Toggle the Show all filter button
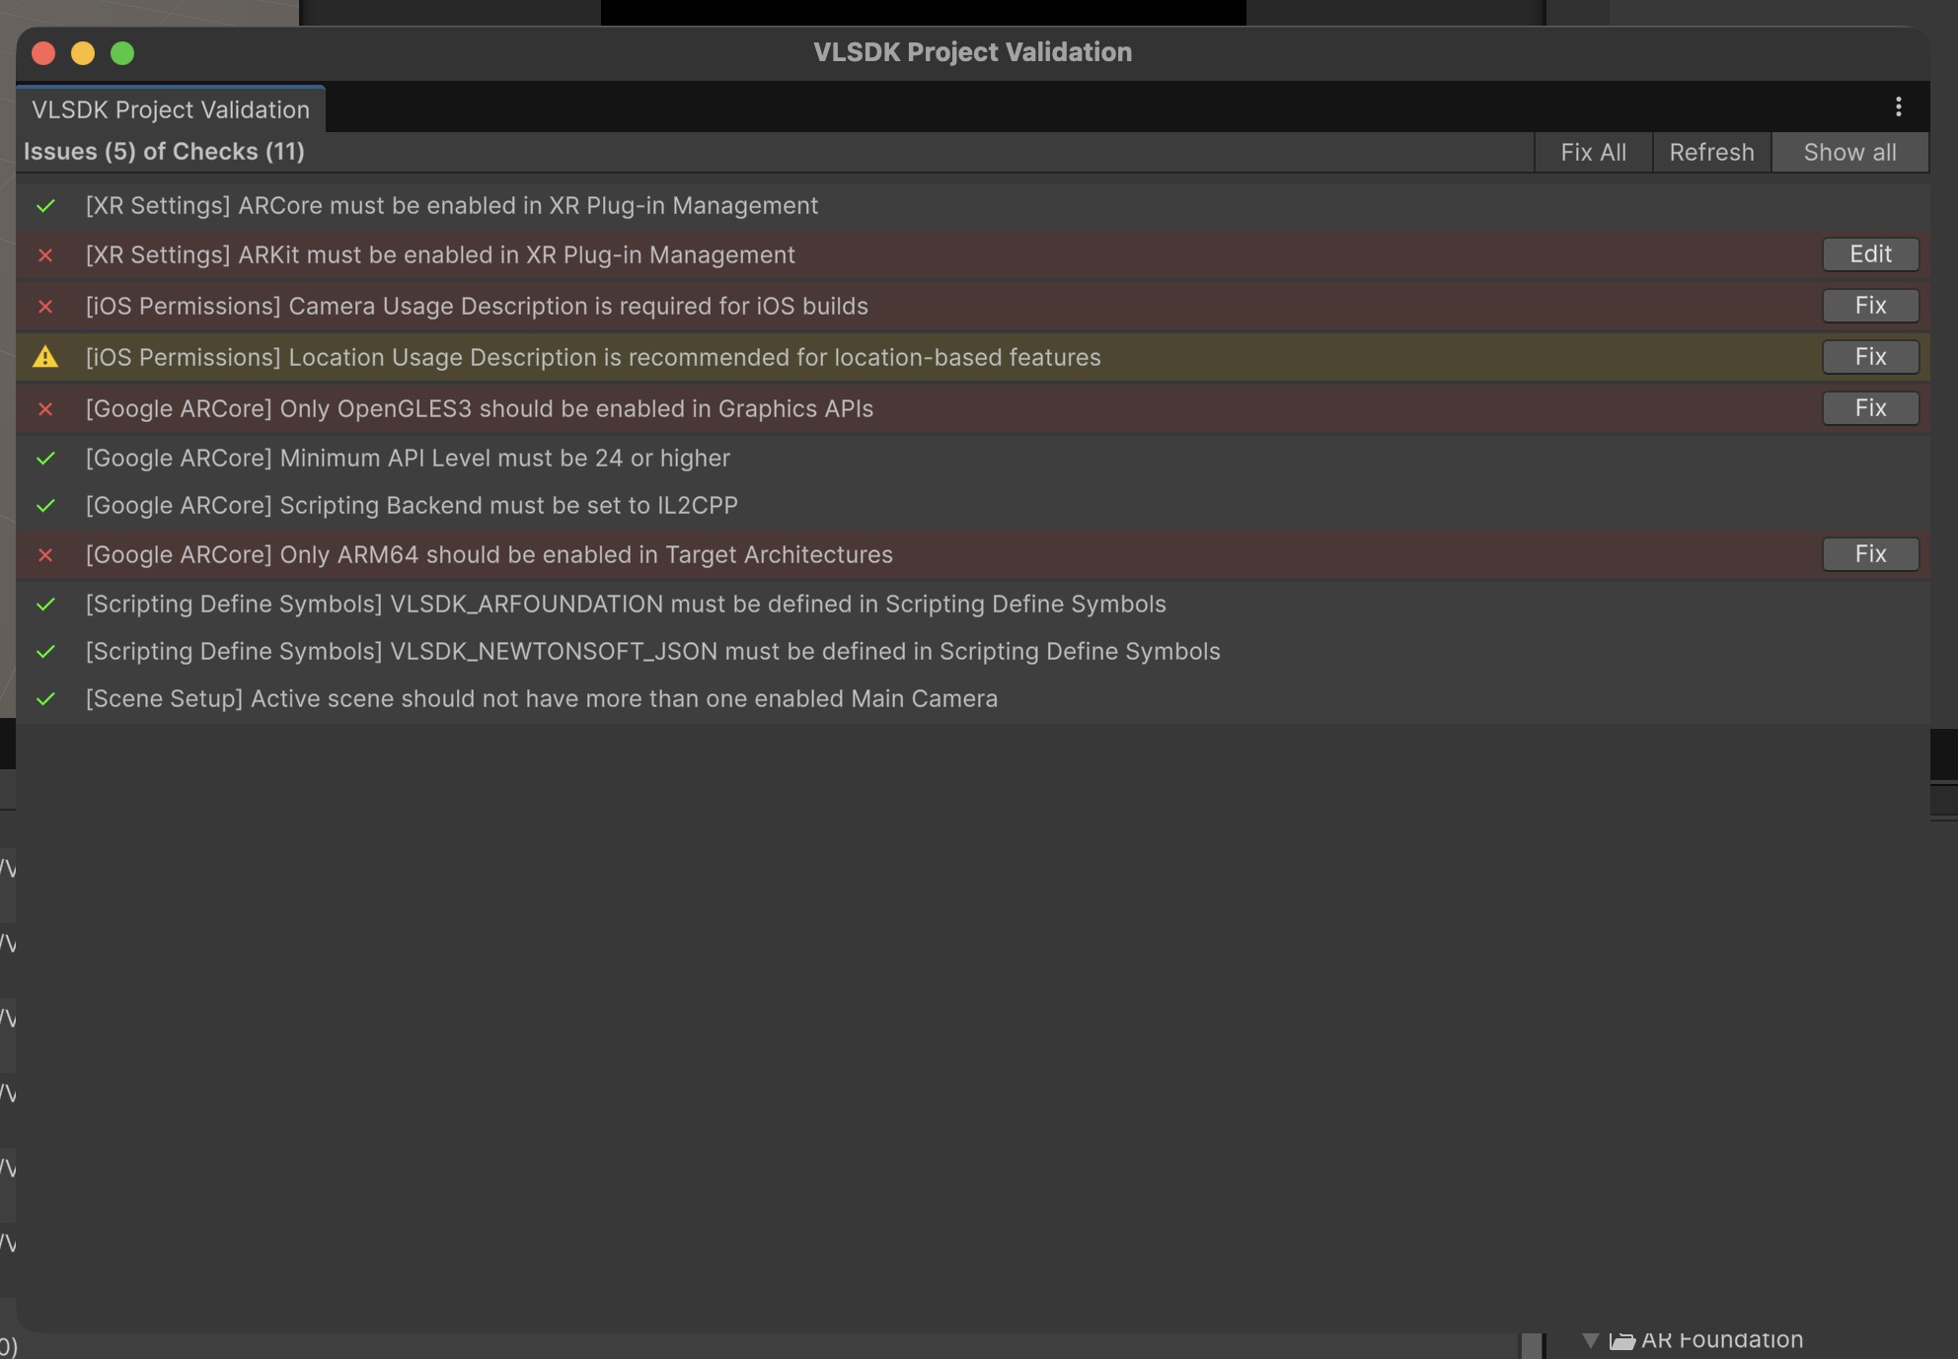Image resolution: width=1958 pixels, height=1359 pixels. click(x=1849, y=153)
